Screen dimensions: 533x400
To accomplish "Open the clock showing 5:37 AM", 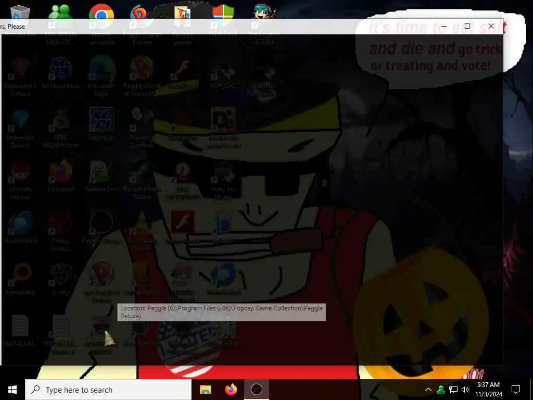I will click(488, 390).
